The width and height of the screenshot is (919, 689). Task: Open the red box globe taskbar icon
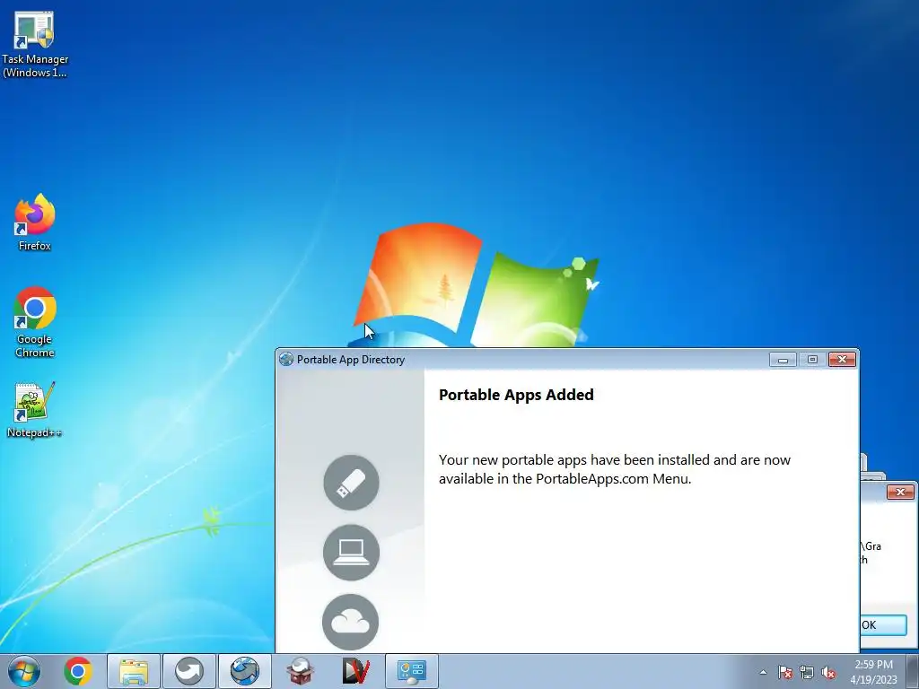[300, 671]
